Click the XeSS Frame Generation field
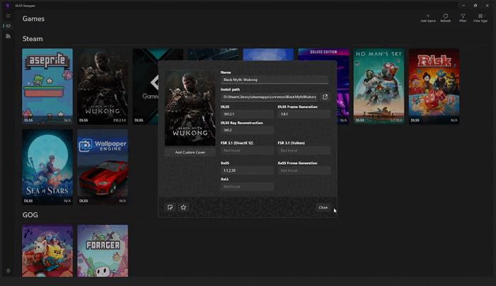Screen dimensions: 496x286 pos(304,170)
